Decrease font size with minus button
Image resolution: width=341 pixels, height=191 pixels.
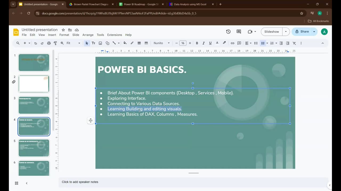(x=176, y=43)
